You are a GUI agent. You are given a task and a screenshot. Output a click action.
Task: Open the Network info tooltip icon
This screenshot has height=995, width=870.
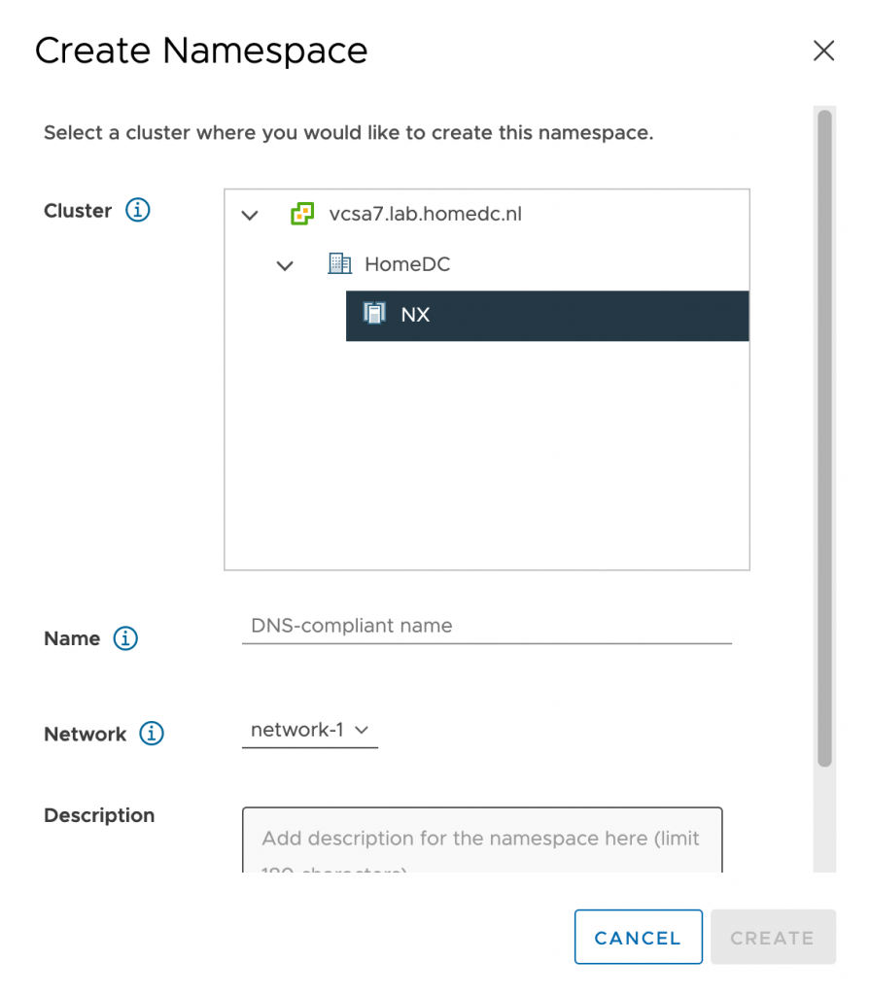tap(151, 734)
